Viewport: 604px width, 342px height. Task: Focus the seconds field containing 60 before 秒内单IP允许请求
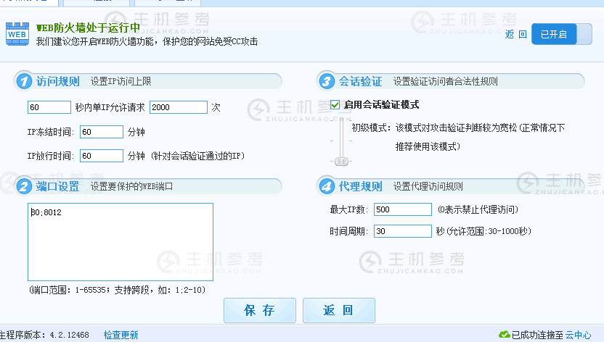click(x=49, y=107)
